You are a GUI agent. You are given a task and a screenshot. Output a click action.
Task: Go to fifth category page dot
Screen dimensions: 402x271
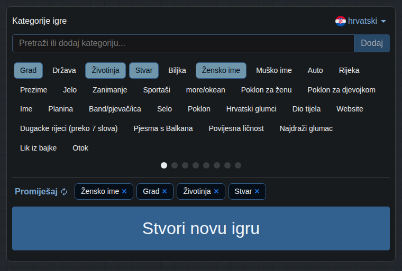tap(206, 165)
